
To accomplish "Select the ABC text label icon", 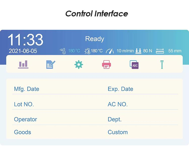I will tap(134, 65).
